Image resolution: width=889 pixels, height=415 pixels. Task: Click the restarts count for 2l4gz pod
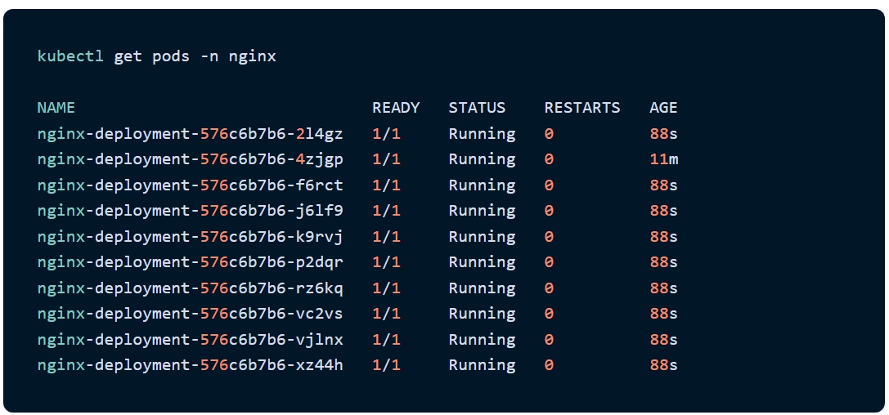point(549,133)
